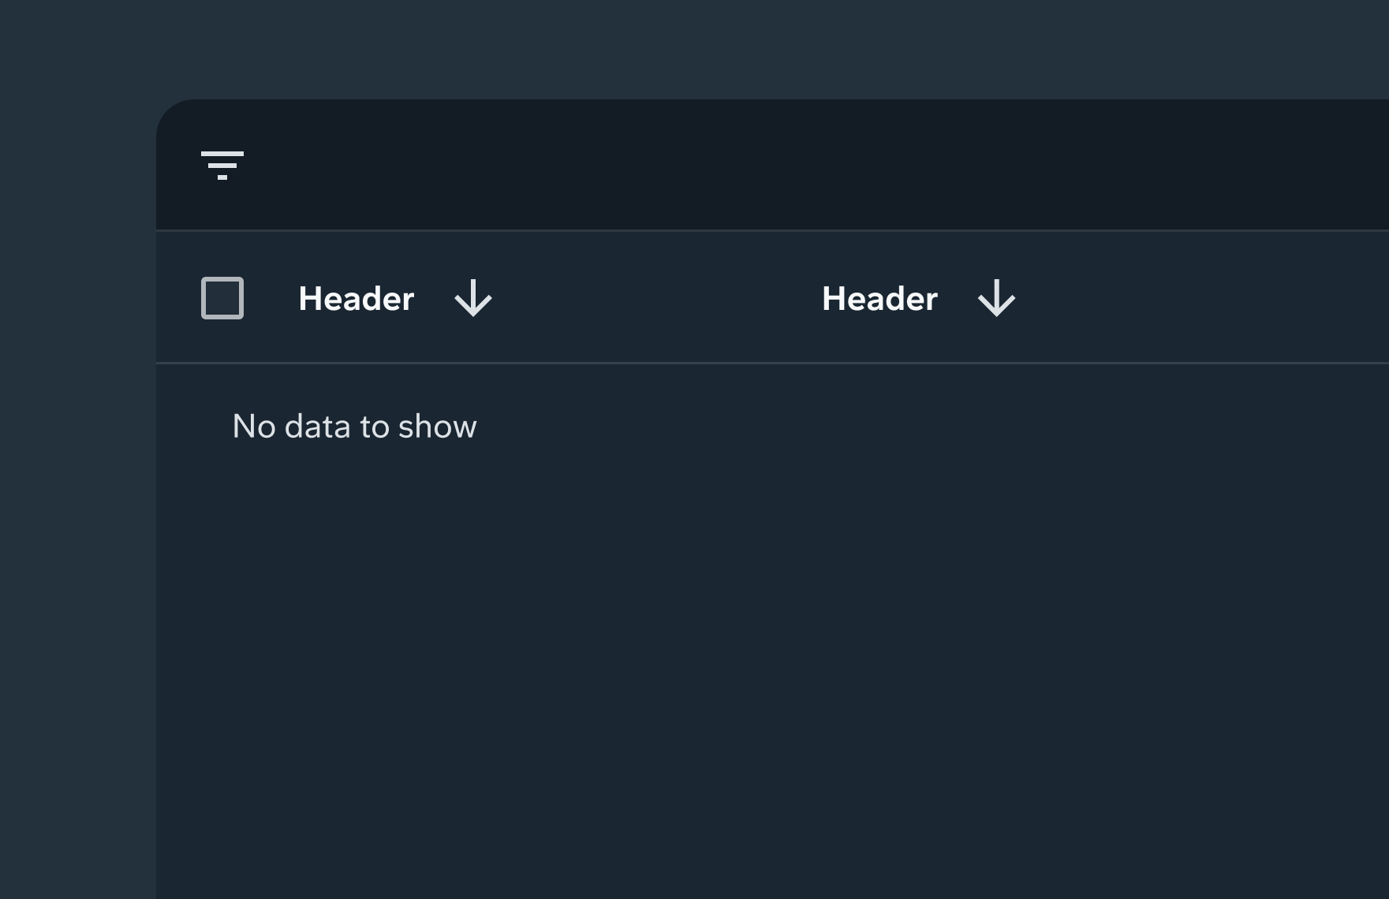
Task: Click the second column's sort arrow
Action: tap(996, 298)
